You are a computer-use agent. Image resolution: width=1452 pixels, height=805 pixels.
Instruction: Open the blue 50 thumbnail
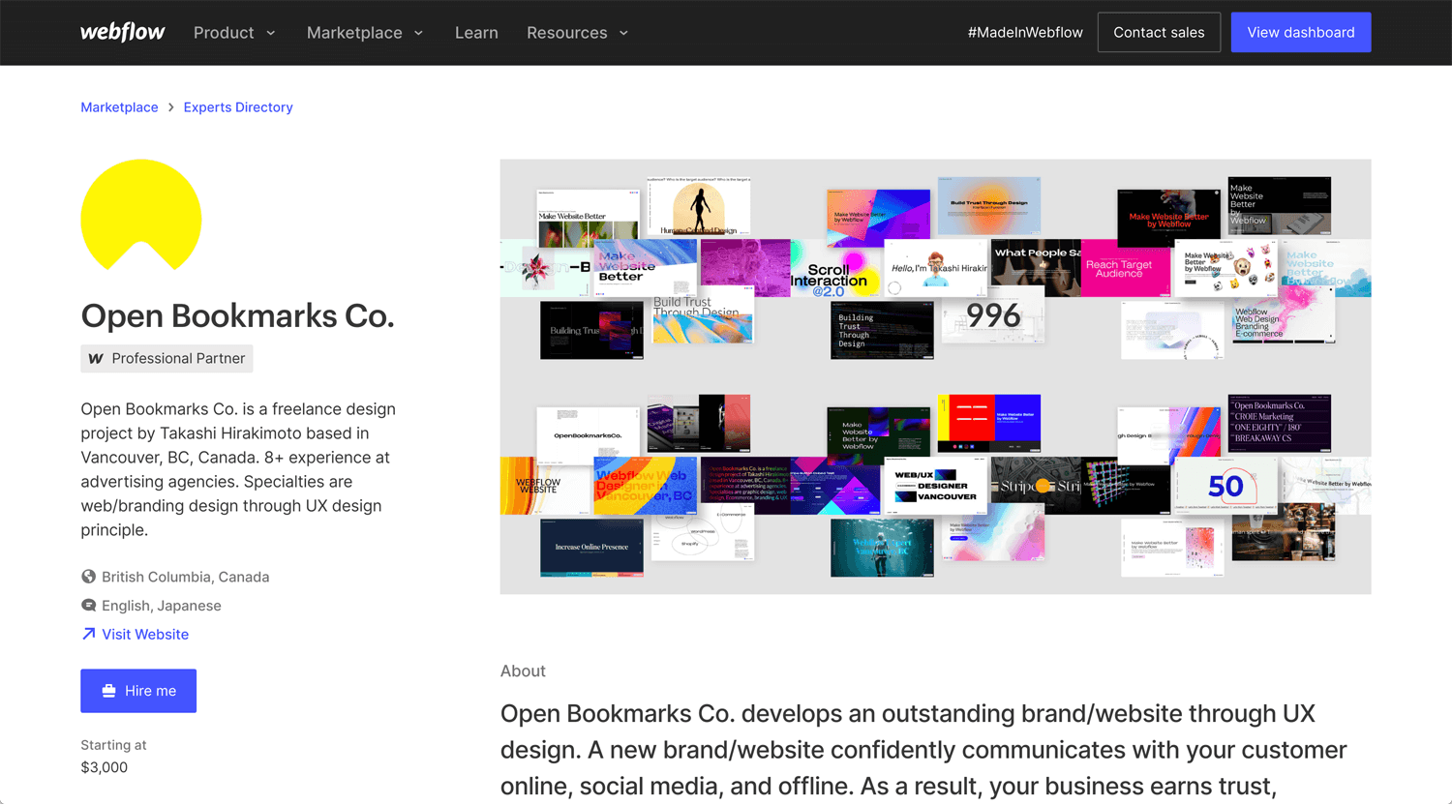tap(1225, 486)
